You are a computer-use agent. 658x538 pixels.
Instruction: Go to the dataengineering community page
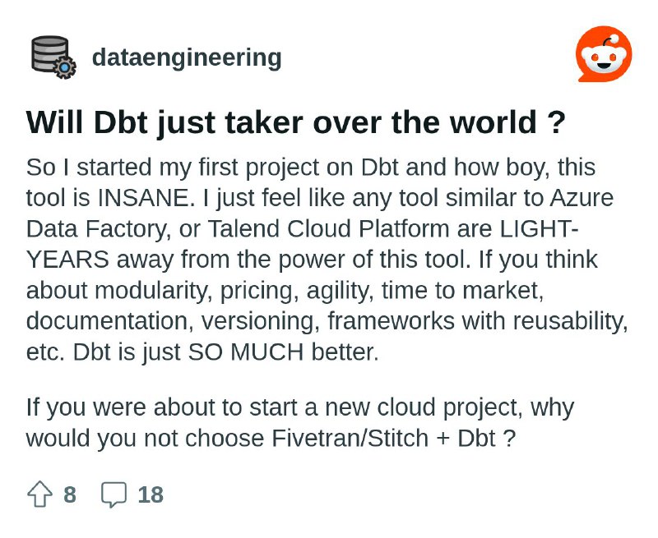pos(186,57)
